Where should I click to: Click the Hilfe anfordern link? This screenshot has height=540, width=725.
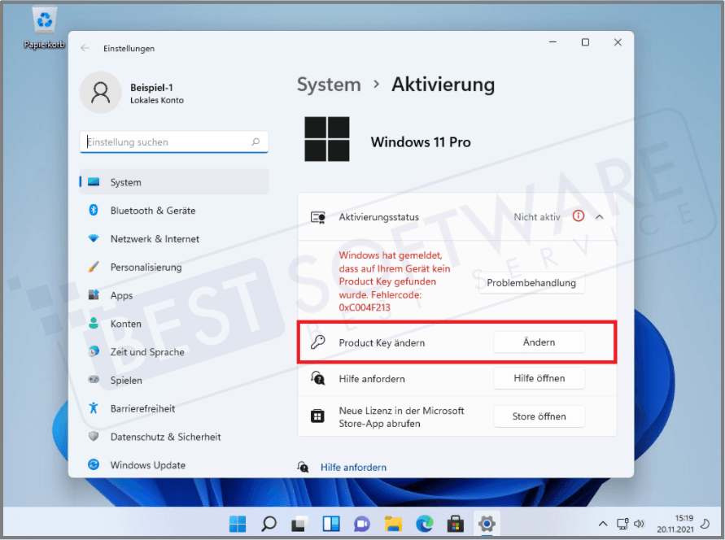pos(353,467)
